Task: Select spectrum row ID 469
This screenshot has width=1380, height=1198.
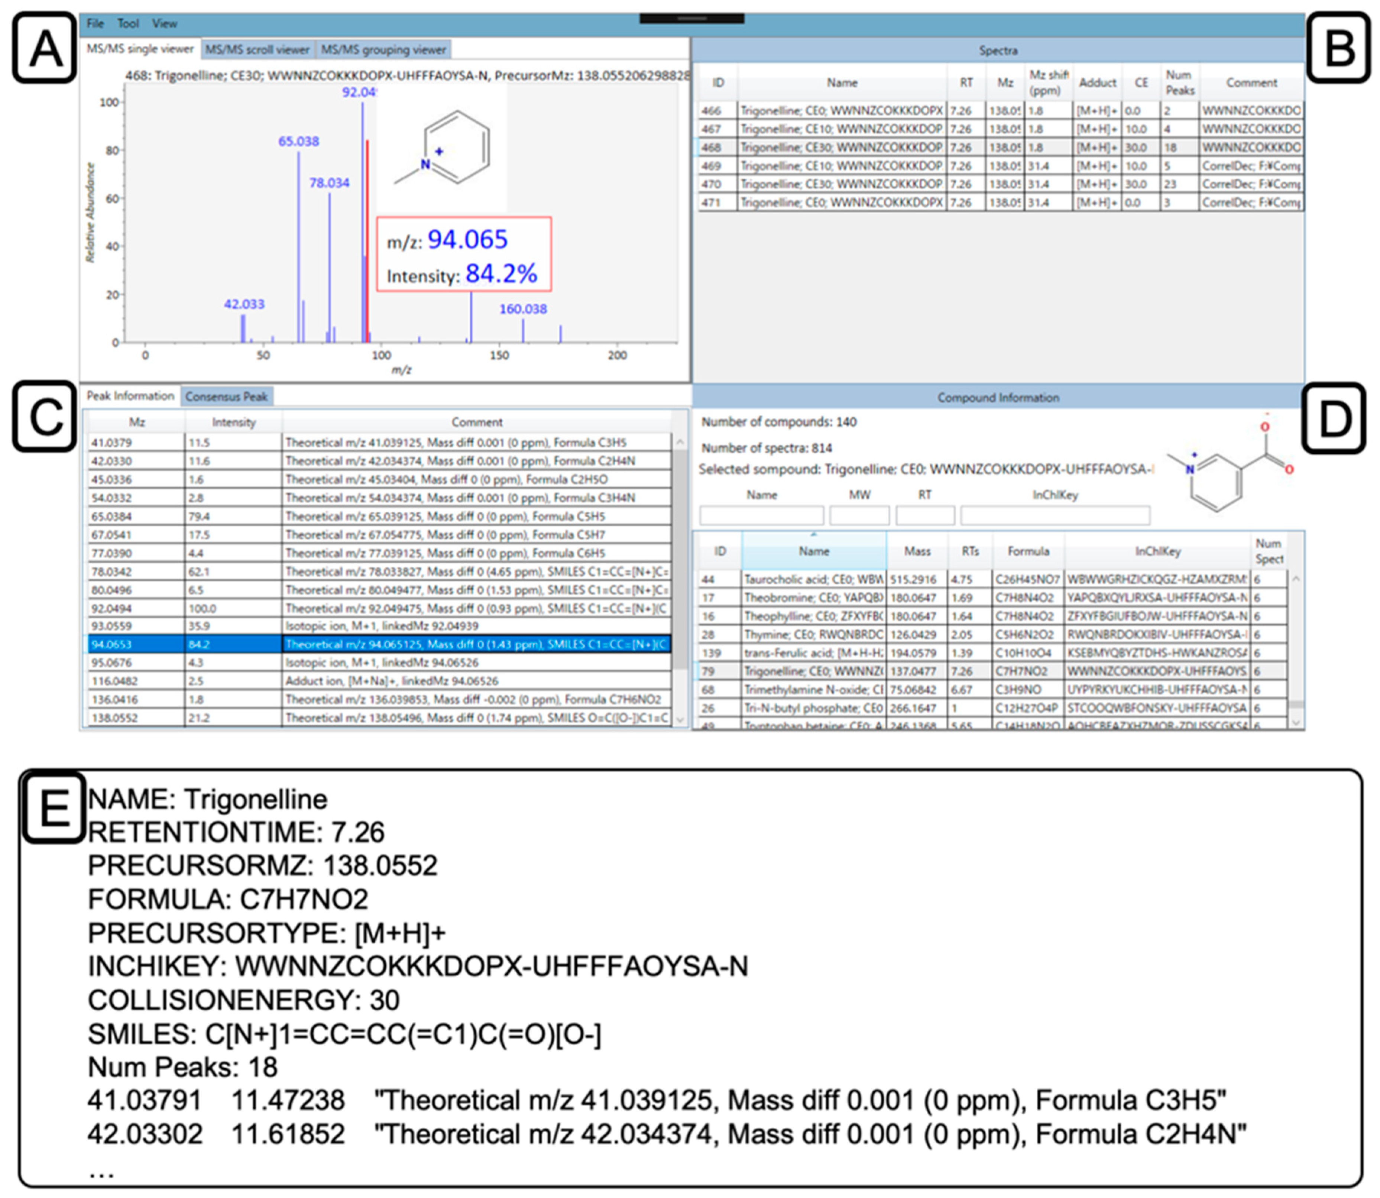Action: (x=1001, y=165)
